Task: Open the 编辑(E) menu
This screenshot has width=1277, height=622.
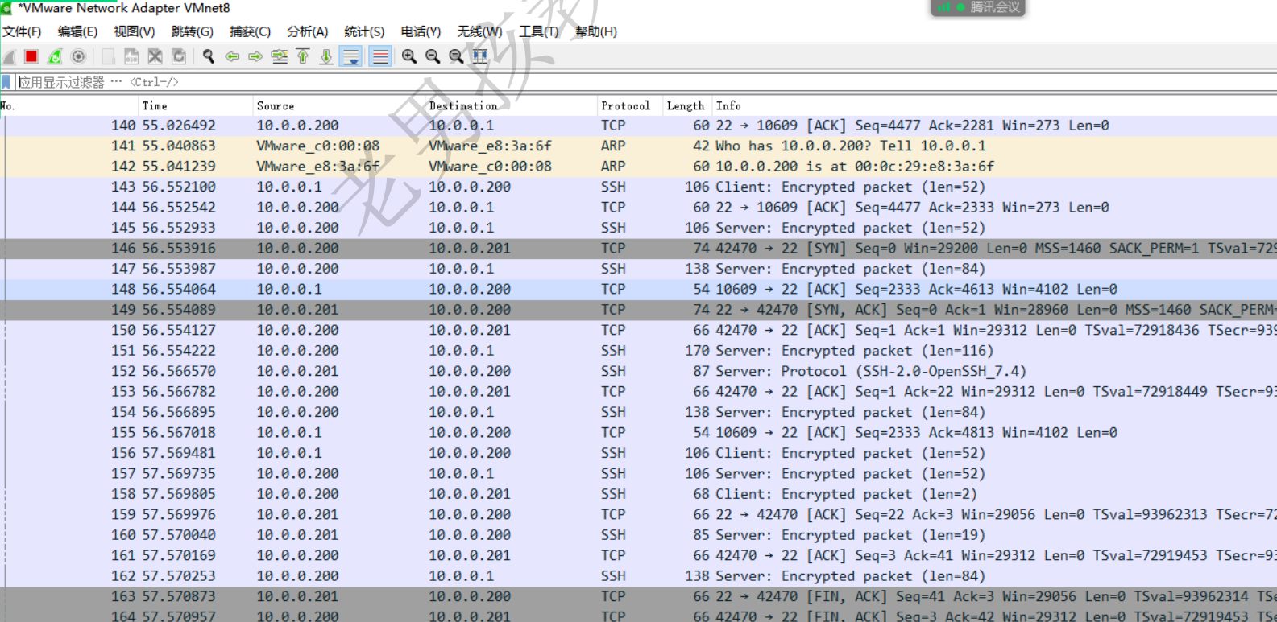Action: (77, 31)
